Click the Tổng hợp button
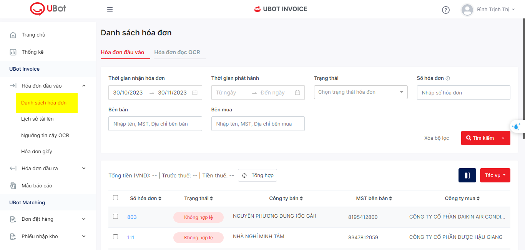Screen dimensions: 525x250 [258, 175]
